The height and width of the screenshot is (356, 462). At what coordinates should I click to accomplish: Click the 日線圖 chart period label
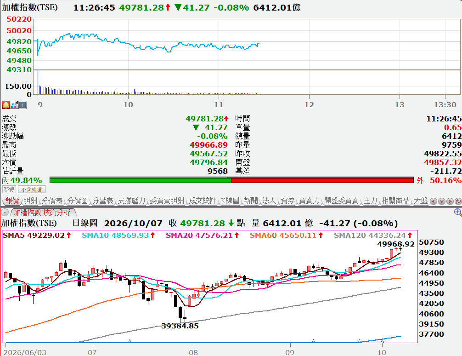(85, 223)
